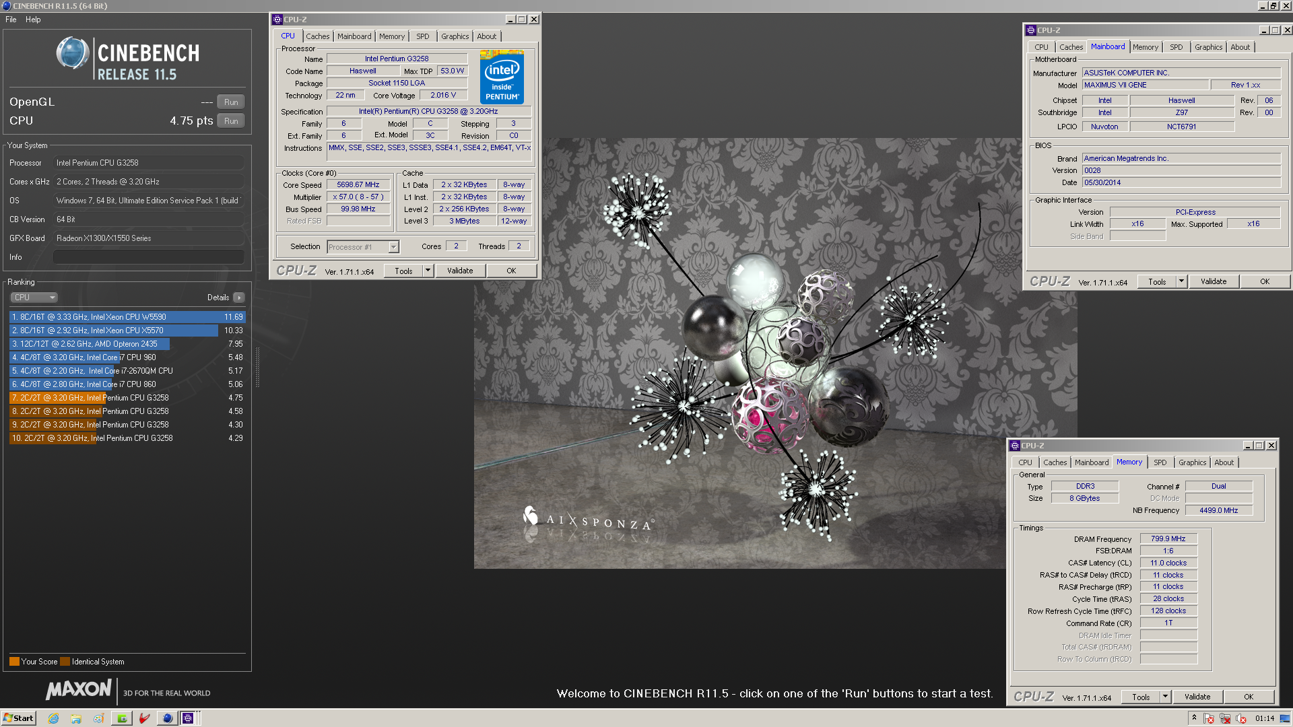The width and height of the screenshot is (1293, 727).
Task: Open Internet Explorer from the taskbar
Action: pos(54,718)
